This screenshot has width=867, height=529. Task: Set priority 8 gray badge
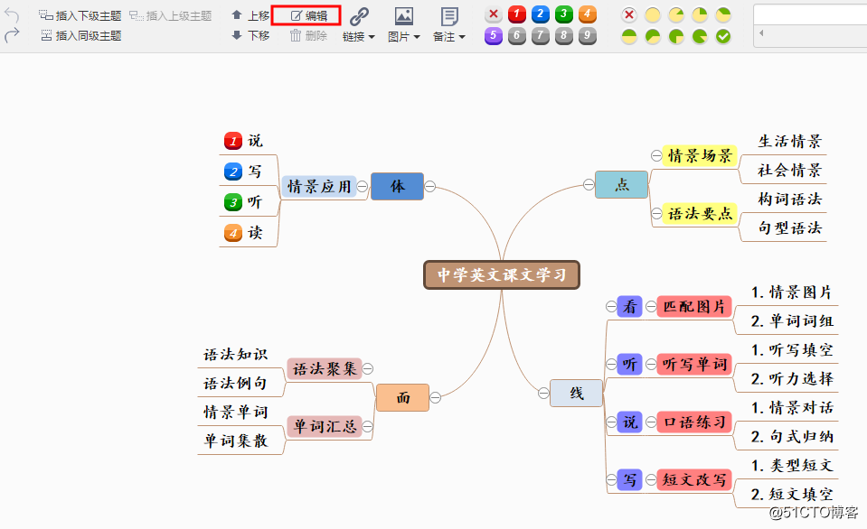pos(564,36)
